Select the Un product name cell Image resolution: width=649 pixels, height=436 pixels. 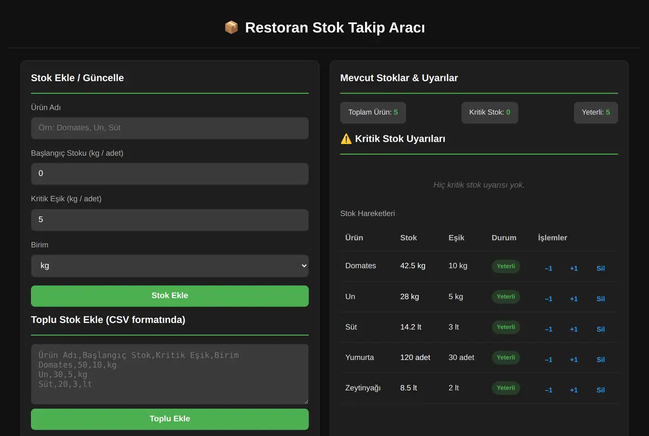coord(350,296)
